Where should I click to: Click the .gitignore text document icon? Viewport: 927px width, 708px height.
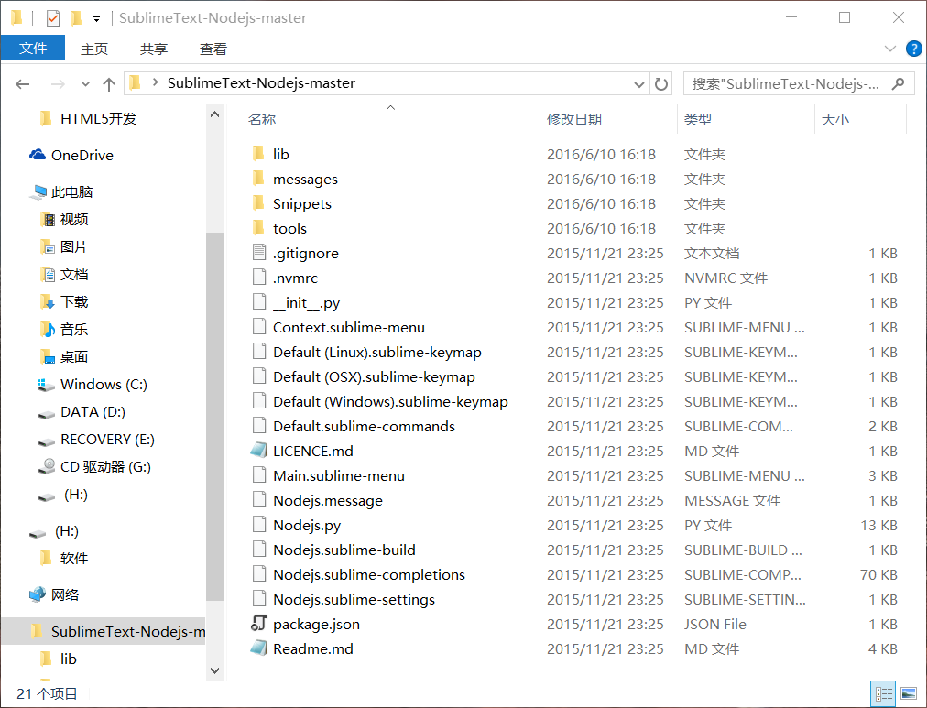(x=259, y=253)
